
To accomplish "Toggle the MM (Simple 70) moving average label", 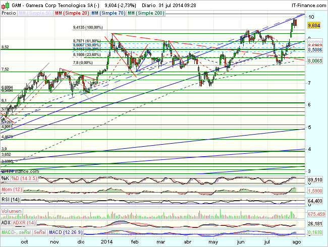I will (108, 13).
